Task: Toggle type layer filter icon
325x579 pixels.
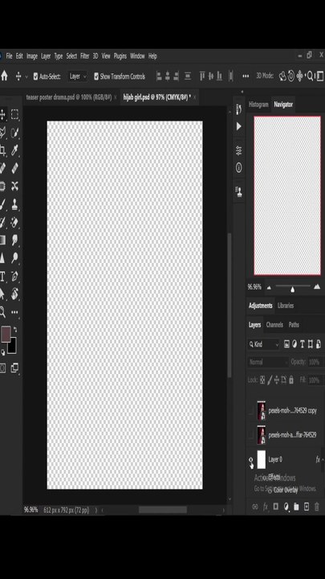Action: pyautogui.click(x=303, y=344)
